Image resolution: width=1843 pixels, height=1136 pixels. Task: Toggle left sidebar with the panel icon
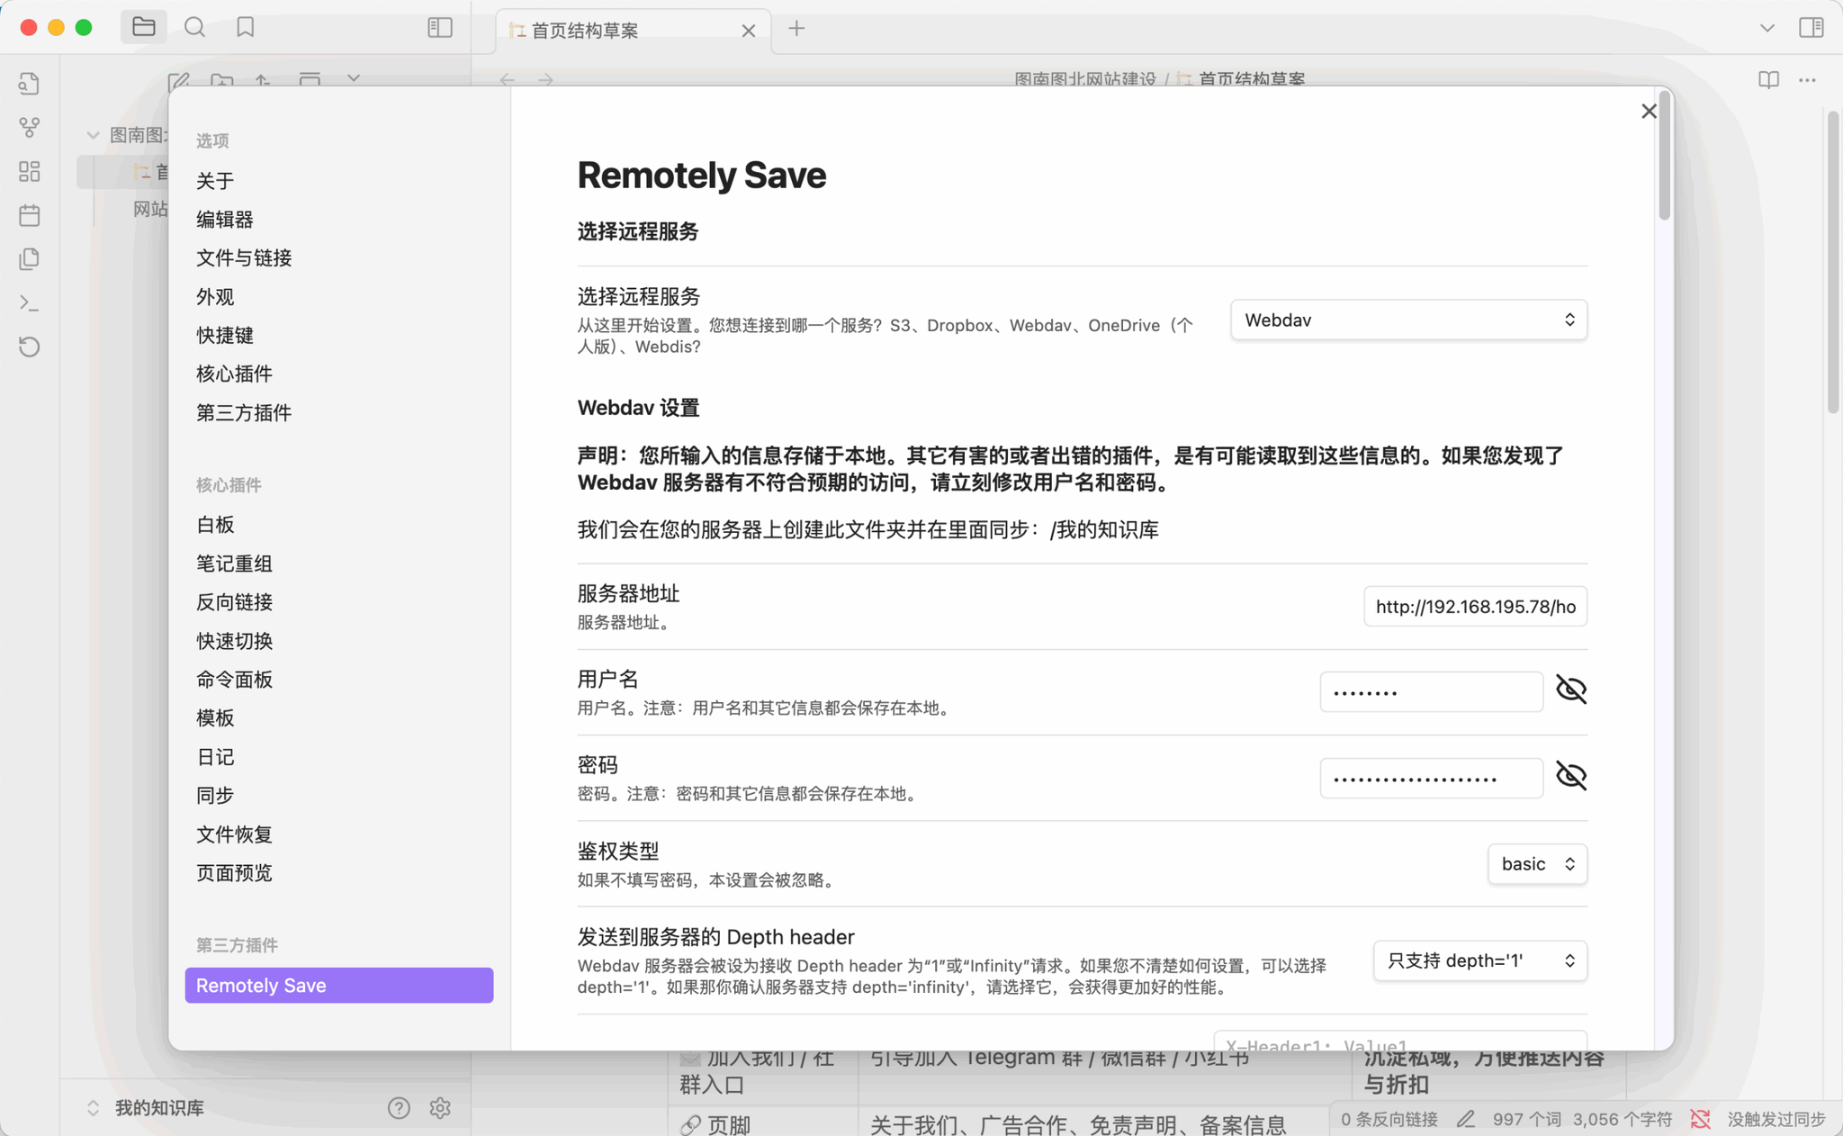(439, 27)
